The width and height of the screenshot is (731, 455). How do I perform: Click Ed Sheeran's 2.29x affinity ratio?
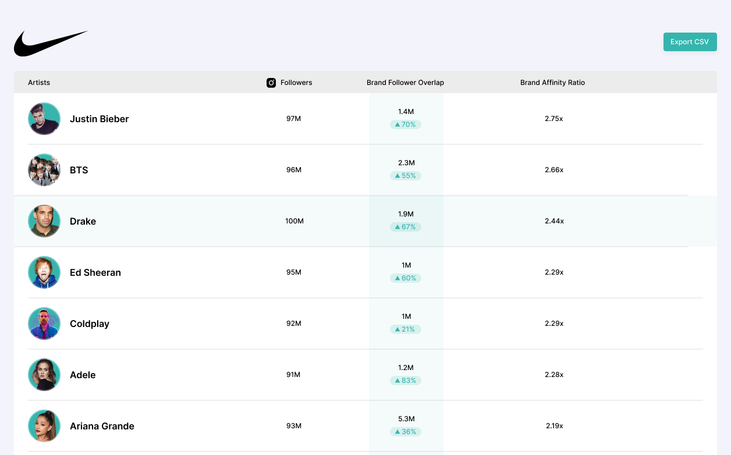tap(554, 272)
